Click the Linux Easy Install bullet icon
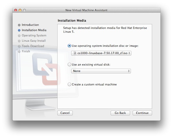This screenshot has height=138, width=173. pos(19,41)
